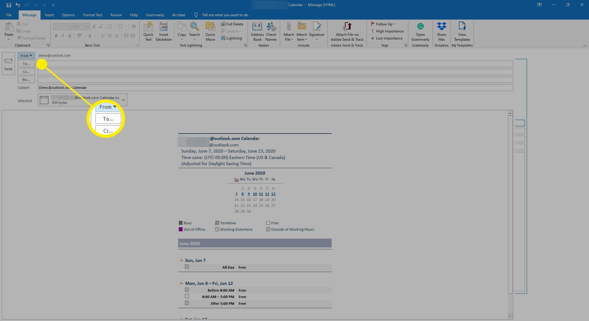Image resolution: width=589 pixels, height=321 pixels.
Task: Open the Calendar.ics attachment dropdown arrow
Action: (x=123, y=100)
